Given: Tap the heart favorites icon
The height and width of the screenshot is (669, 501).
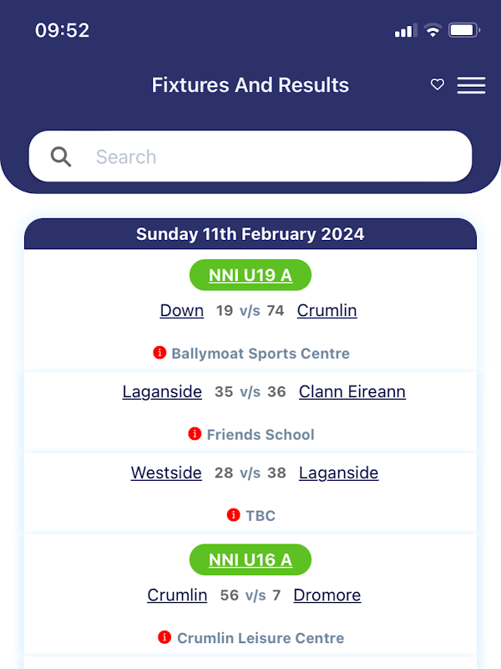Looking at the screenshot, I should pyautogui.click(x=437, y=84).
